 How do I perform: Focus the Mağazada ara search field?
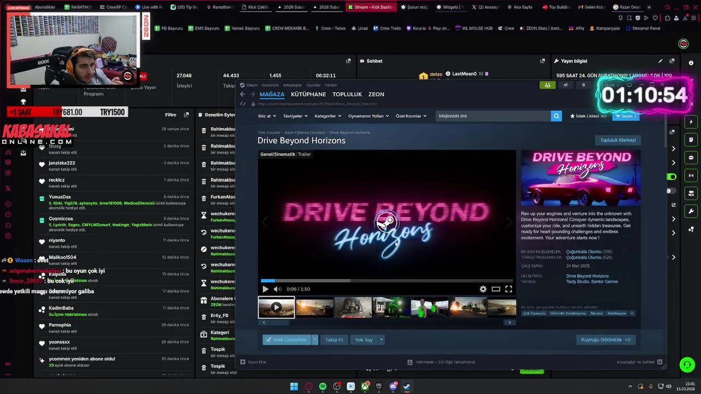pyautogui.click(x=493, y=116)
